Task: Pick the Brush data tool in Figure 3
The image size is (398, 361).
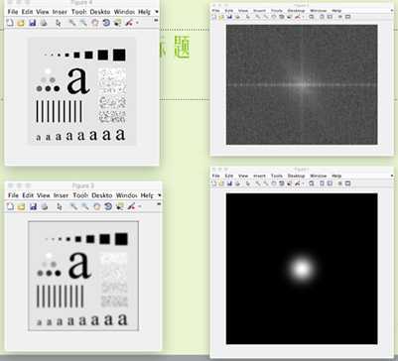Action: [131, 206]
